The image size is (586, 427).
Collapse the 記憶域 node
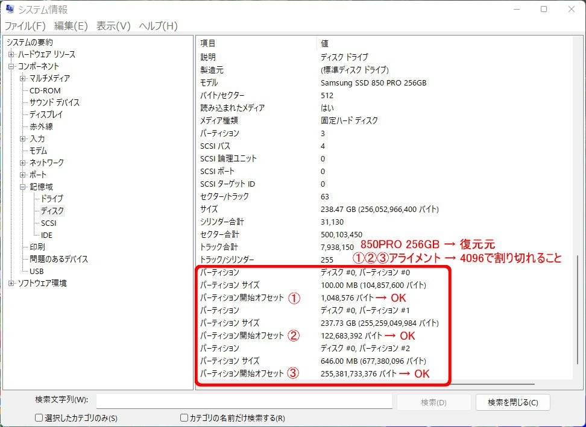23,187
